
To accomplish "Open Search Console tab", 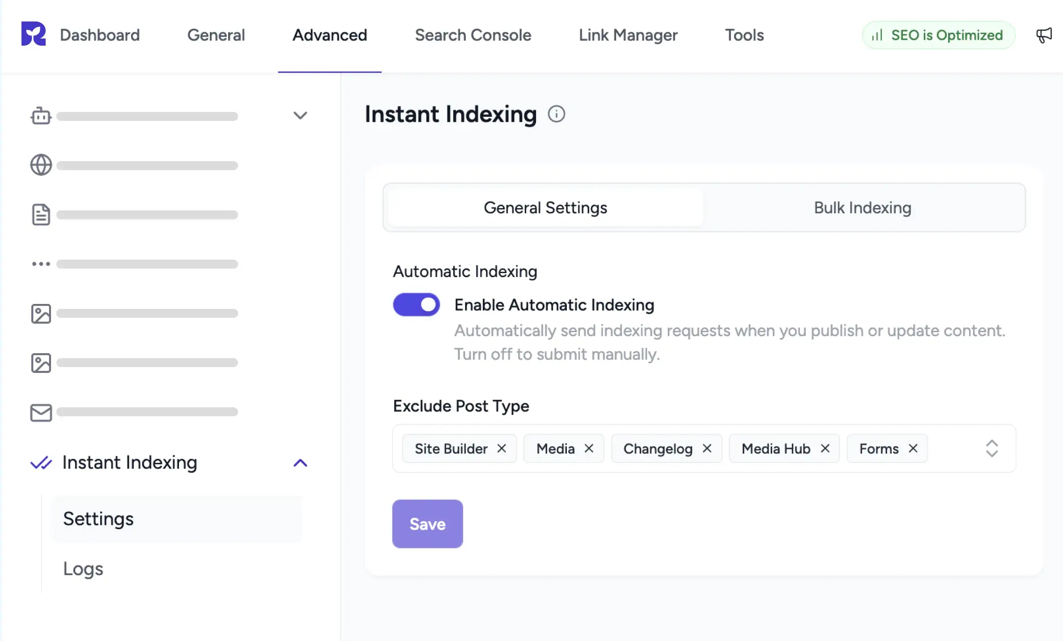I will click(x=473, y=35).
